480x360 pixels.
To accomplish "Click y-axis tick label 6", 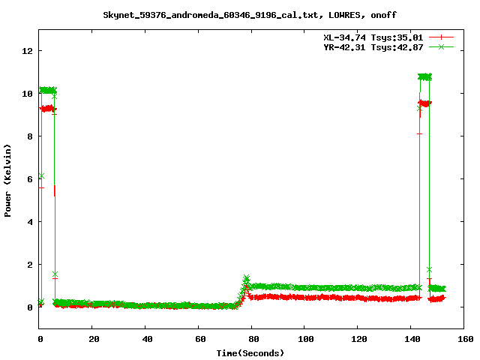I will click(30, 179).
